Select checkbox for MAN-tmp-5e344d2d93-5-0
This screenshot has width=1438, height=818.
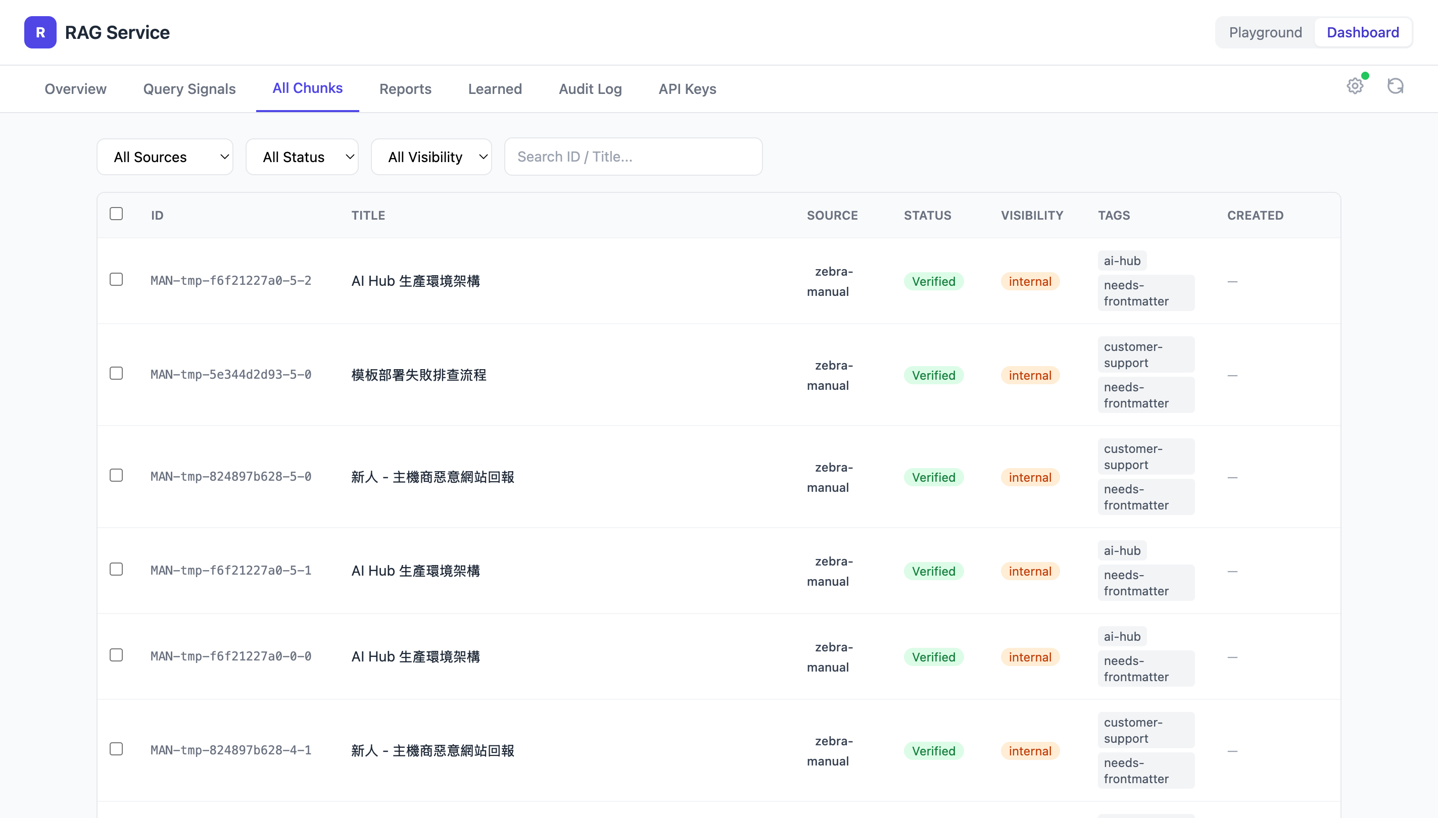point(116,373)
